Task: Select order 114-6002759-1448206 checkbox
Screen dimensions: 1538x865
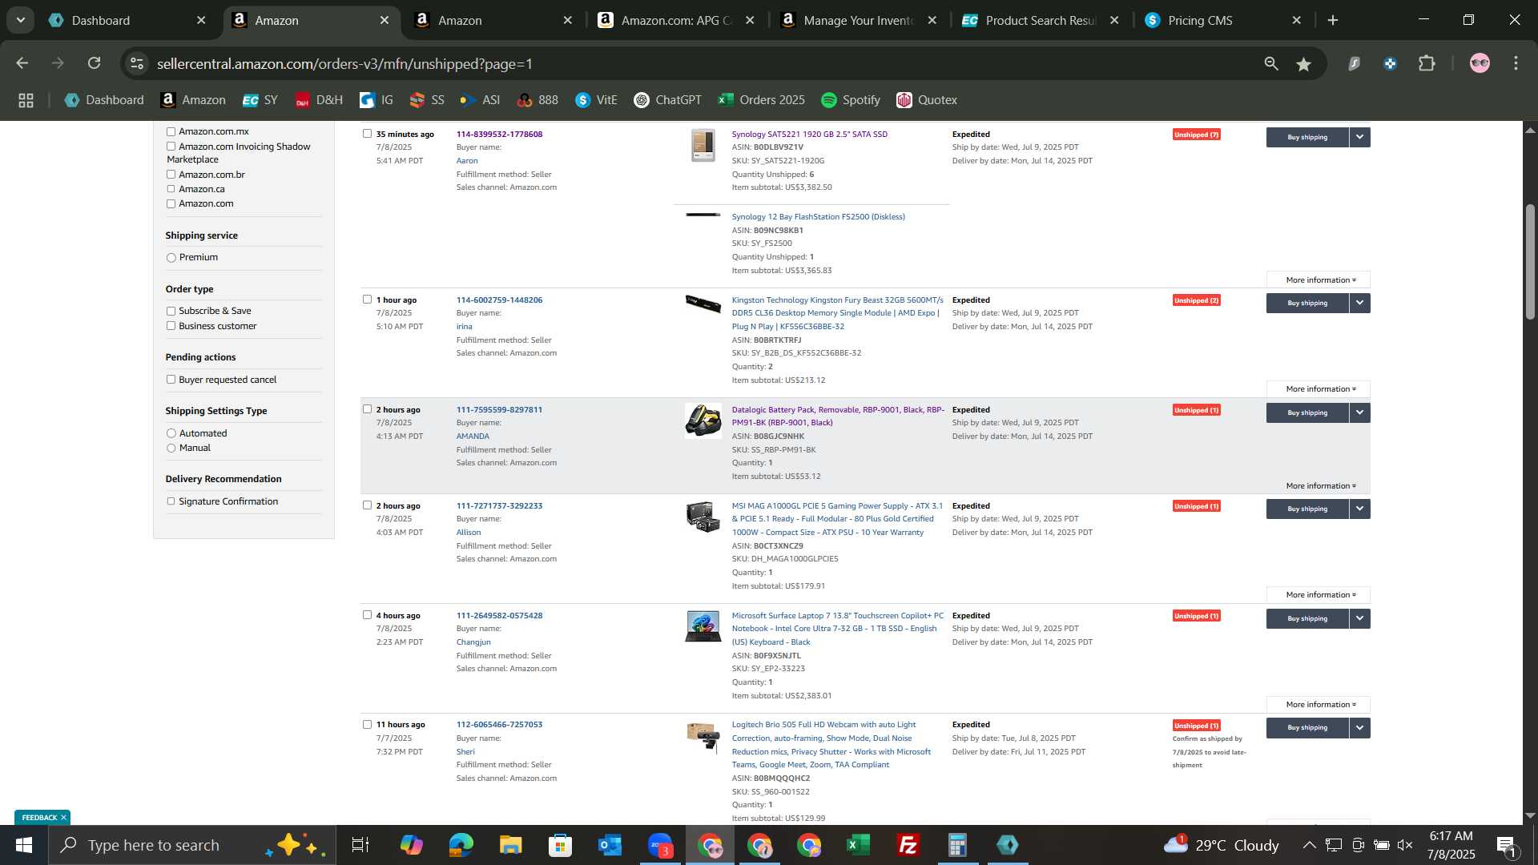Action: pyautogui.click(x=367, y=300)
